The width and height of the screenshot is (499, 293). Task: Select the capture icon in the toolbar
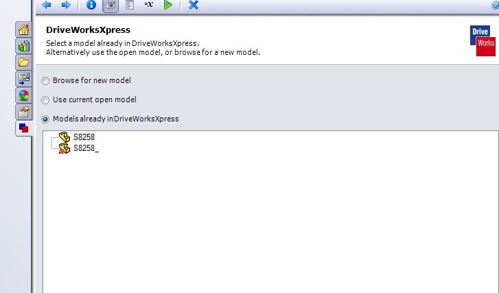pos(111,5)
